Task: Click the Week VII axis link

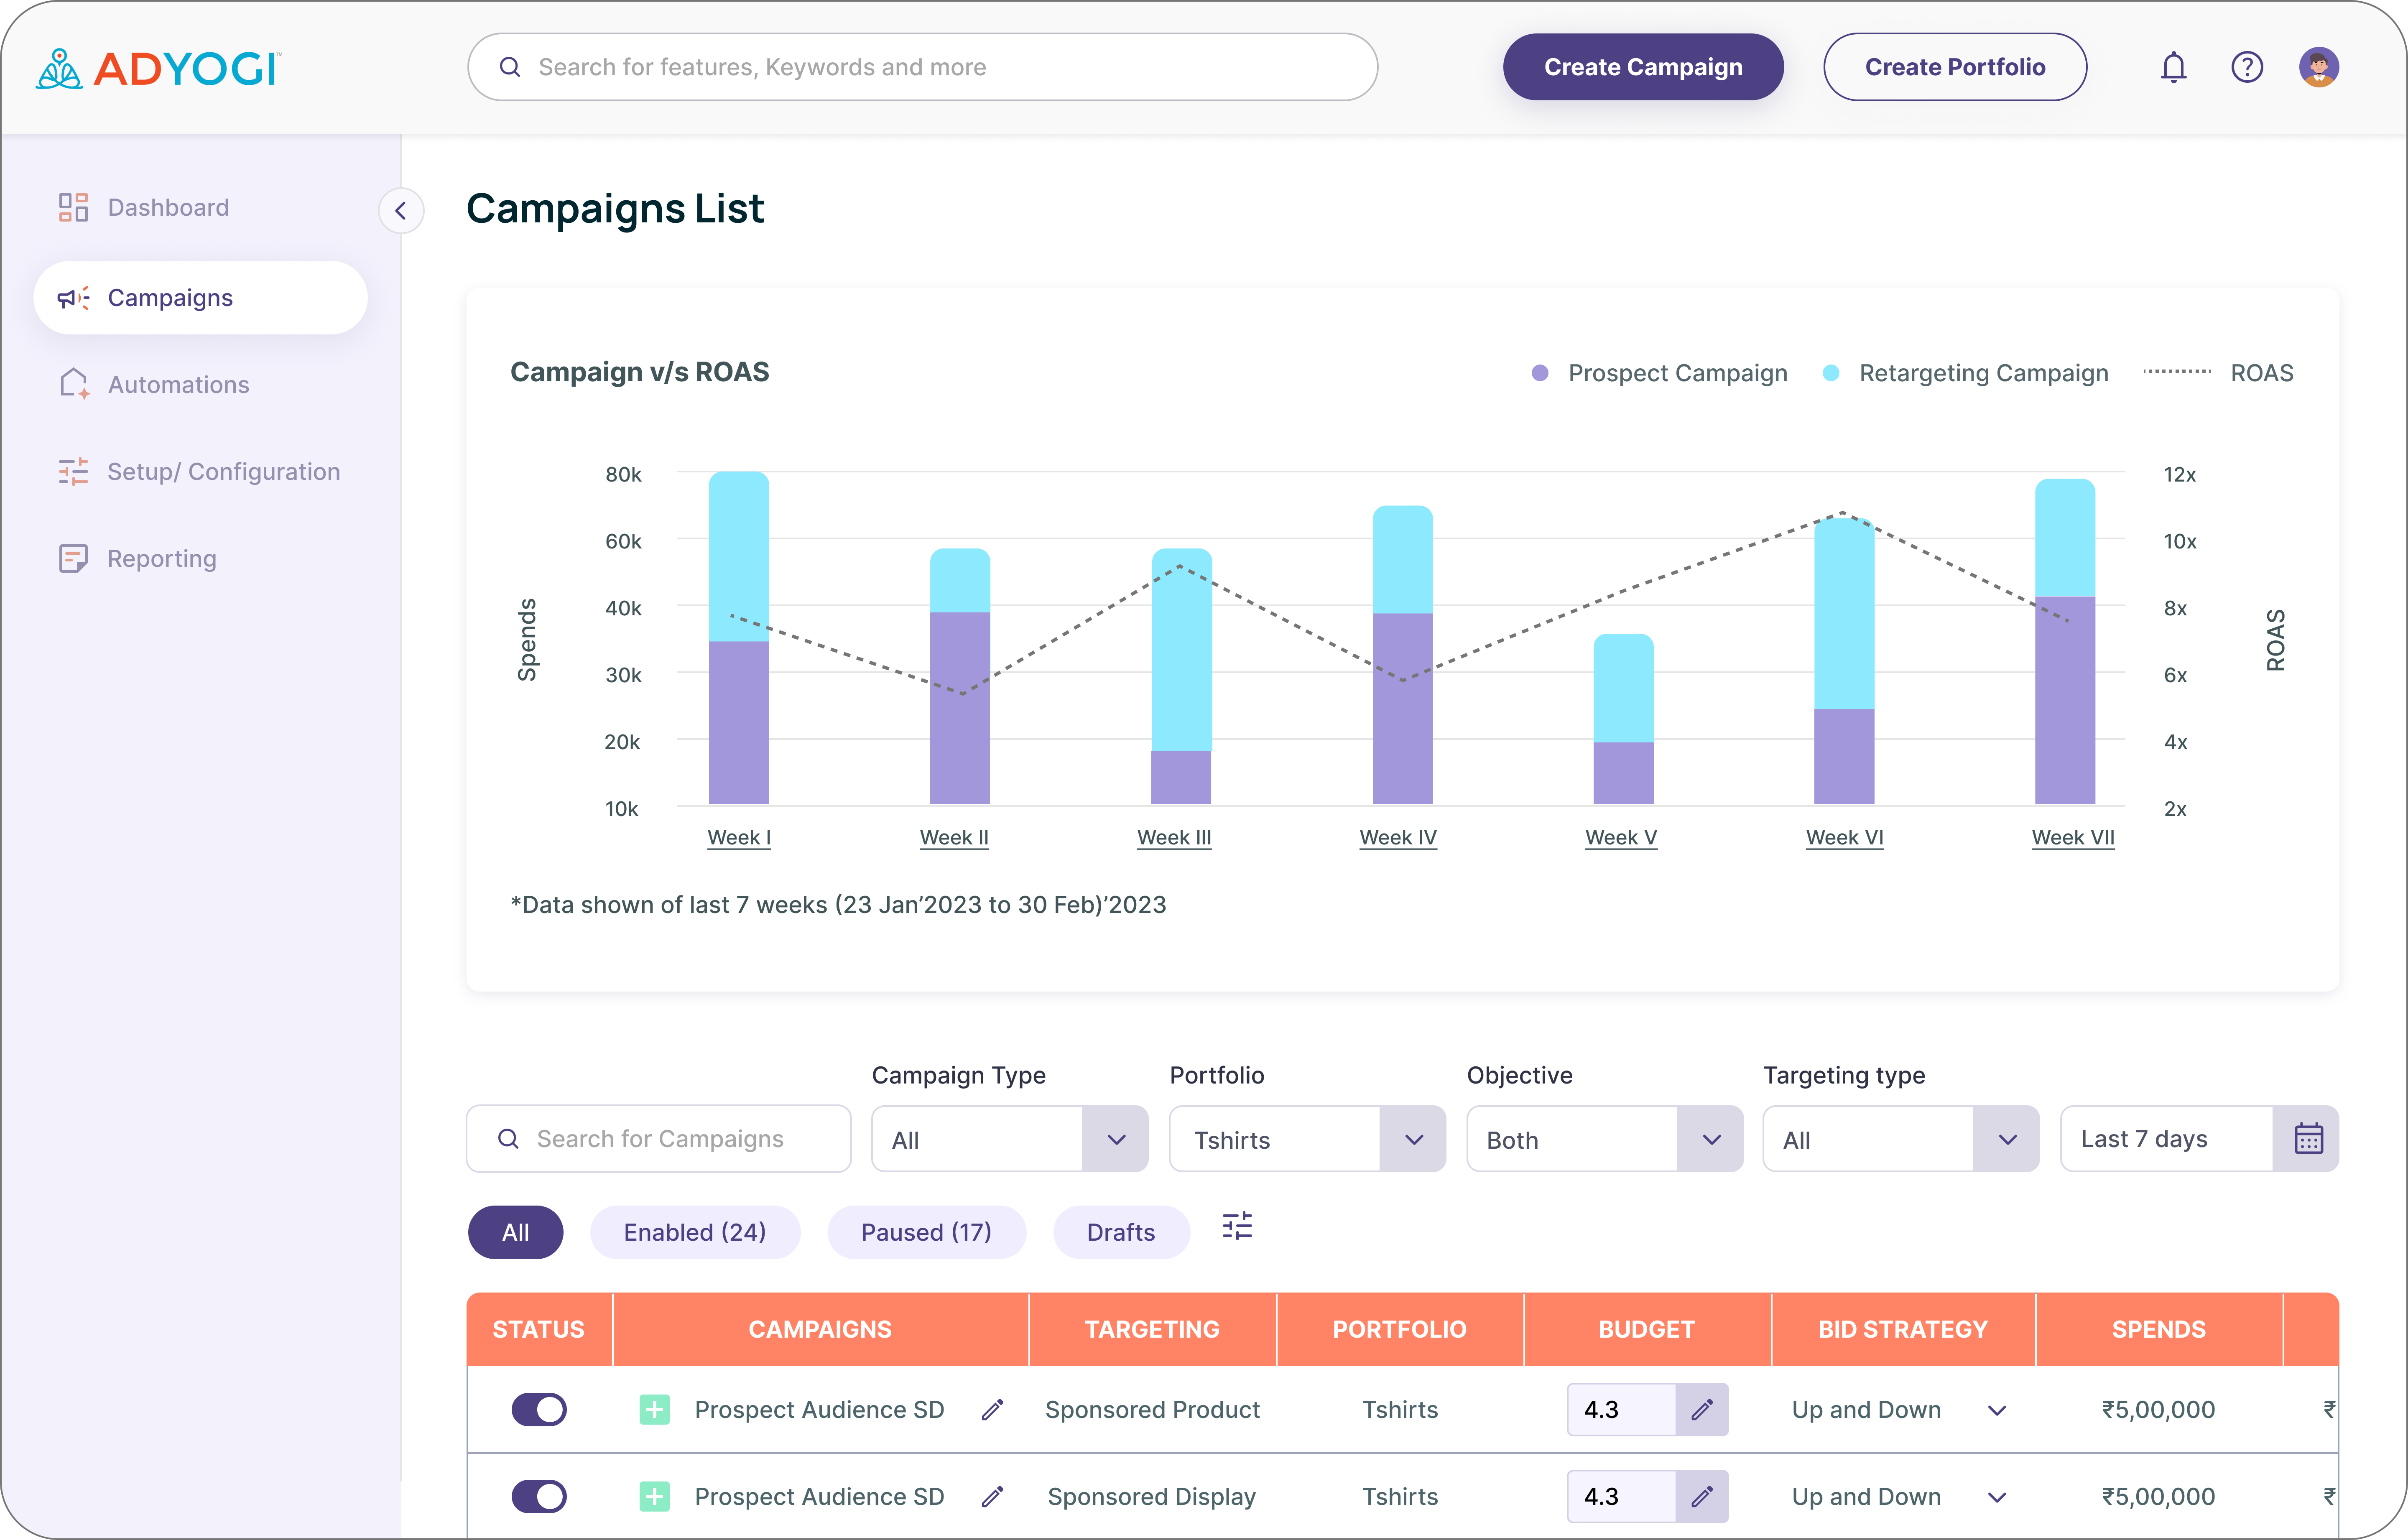Action: tap(2073, 838)
